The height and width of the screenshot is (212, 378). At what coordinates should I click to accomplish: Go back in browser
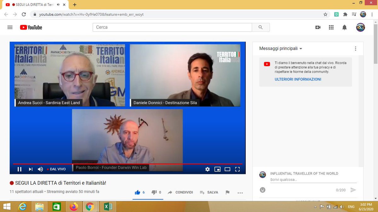coord(6,14)
